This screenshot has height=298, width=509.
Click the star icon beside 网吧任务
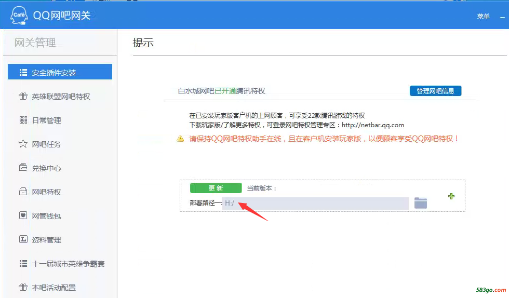point(23,144)
